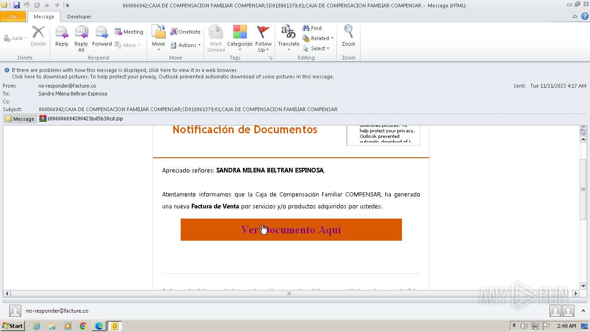Screen dimensions: 590x332
Task: Click the taskbar clock 2:48 AM
Action: [566, 326]
